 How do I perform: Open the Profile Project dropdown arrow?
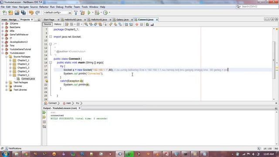pyautogui.click(x=109, y=13)
